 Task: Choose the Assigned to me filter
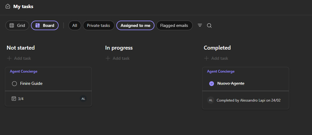pyautogui.click(x=135, y=25)
